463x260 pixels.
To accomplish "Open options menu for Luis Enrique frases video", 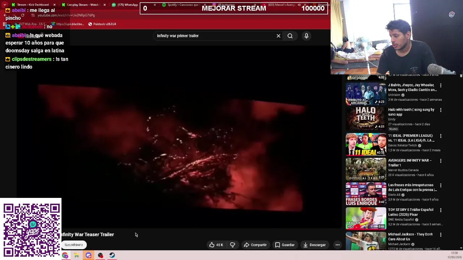I will click(441, 185).
